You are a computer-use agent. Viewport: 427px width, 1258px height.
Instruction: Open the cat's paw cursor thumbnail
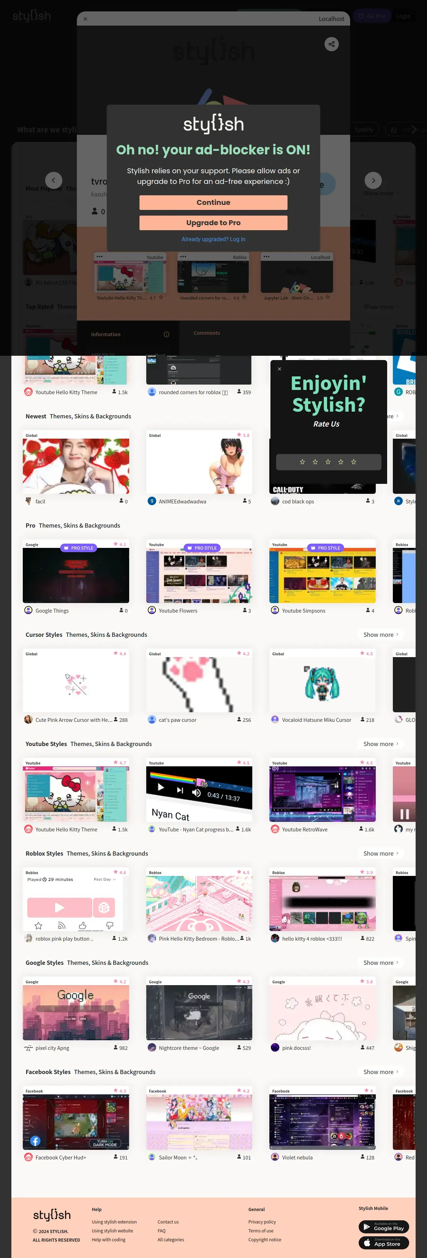pos(199,684)
